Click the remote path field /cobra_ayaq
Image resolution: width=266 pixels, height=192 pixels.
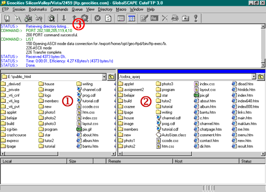pos(185,77)
